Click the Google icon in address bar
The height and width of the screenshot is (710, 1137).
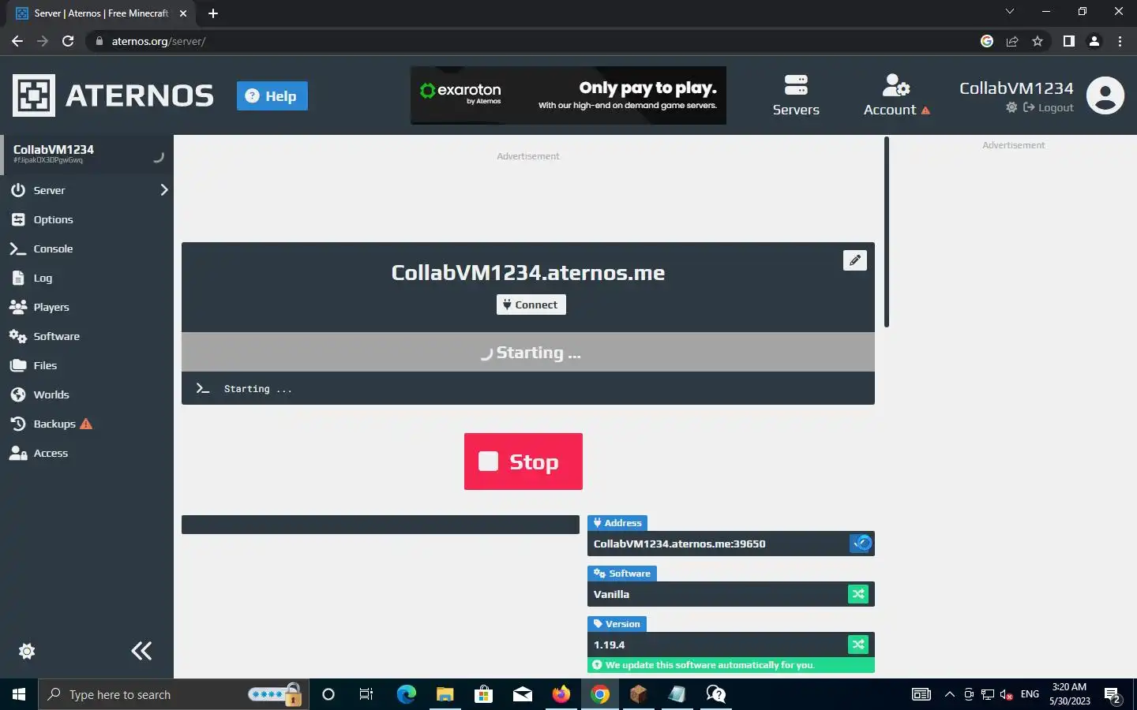point(987,41)
